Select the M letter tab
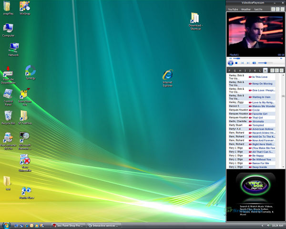 tap(265, 70)
